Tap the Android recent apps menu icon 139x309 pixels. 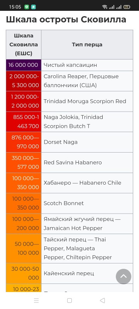point(36,301)
